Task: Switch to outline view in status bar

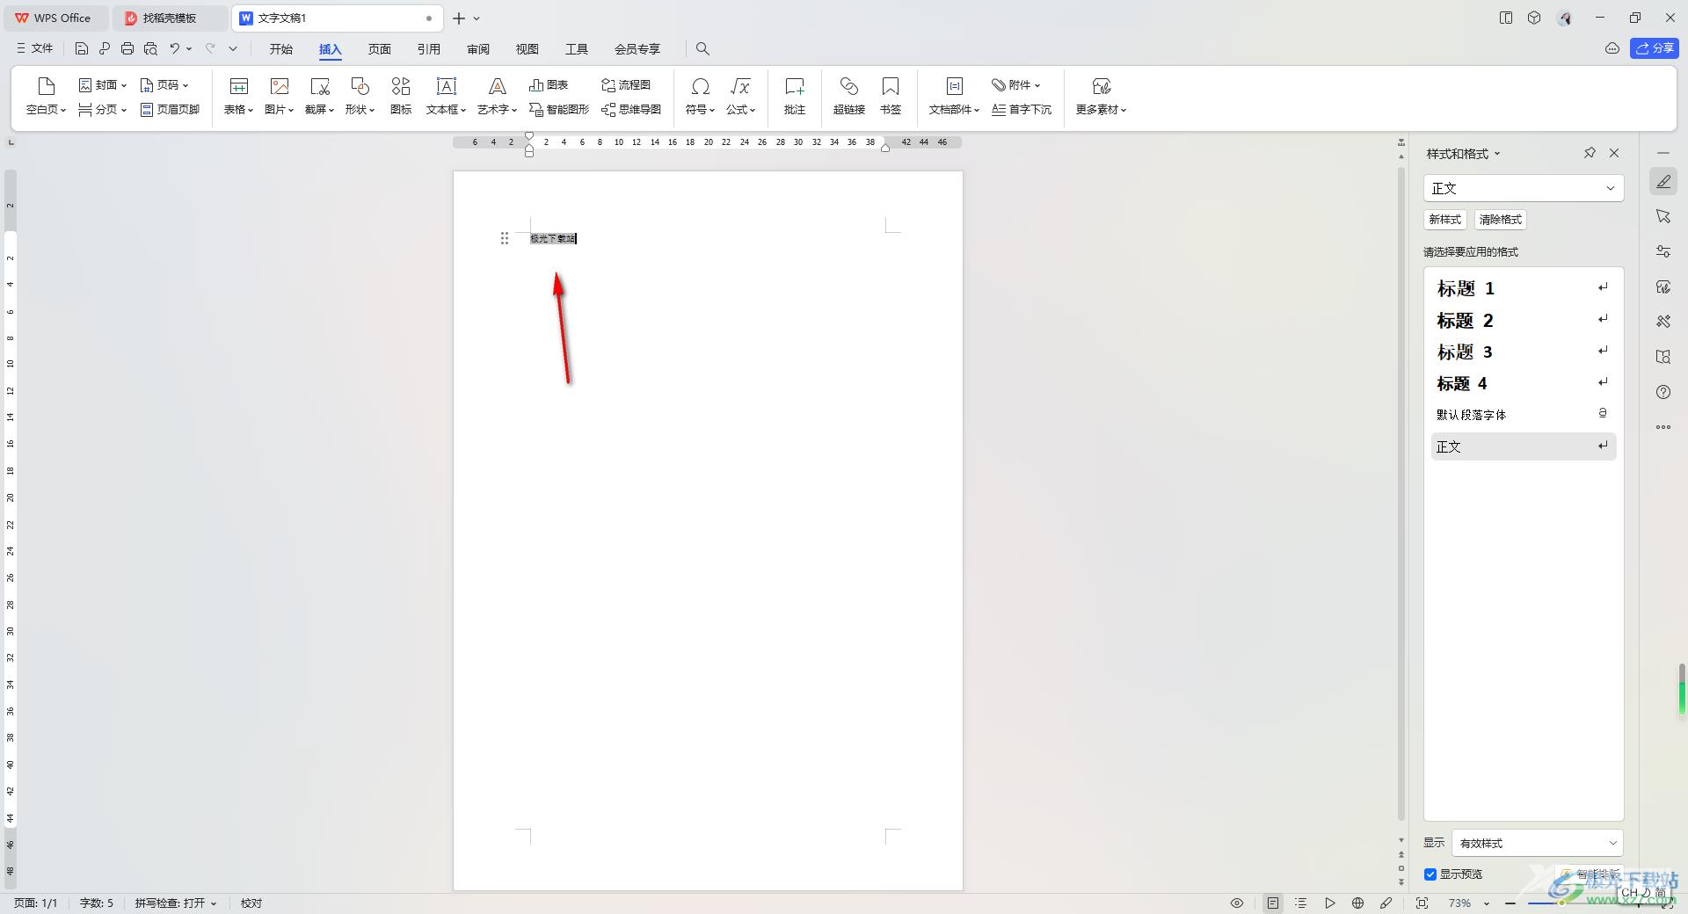Action: [x=1301, y=903]
